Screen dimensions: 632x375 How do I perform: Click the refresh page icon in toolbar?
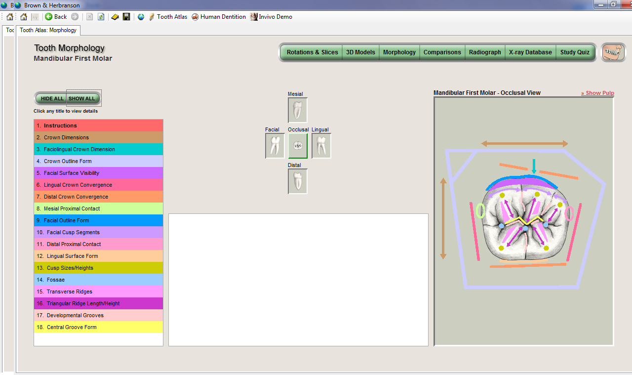pos(101,17)
